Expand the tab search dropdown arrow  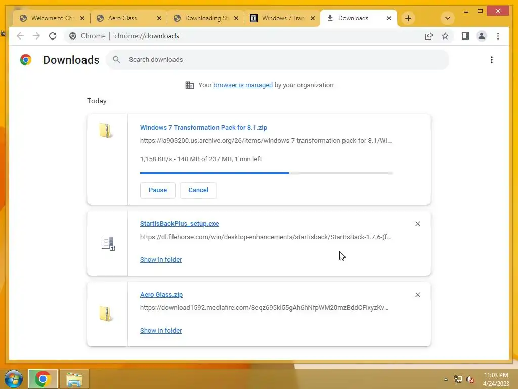(448, 18)
